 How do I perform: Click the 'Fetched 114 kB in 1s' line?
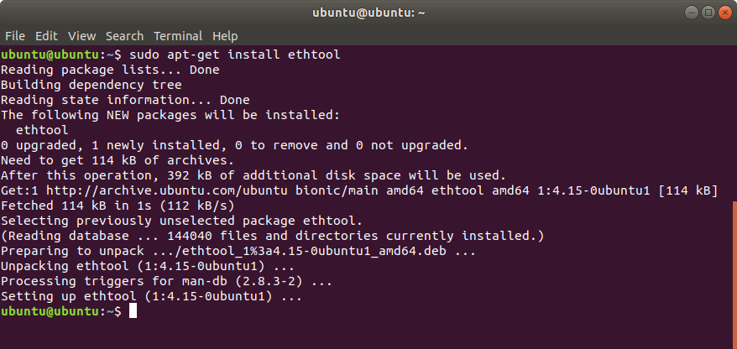pos(118,206)
